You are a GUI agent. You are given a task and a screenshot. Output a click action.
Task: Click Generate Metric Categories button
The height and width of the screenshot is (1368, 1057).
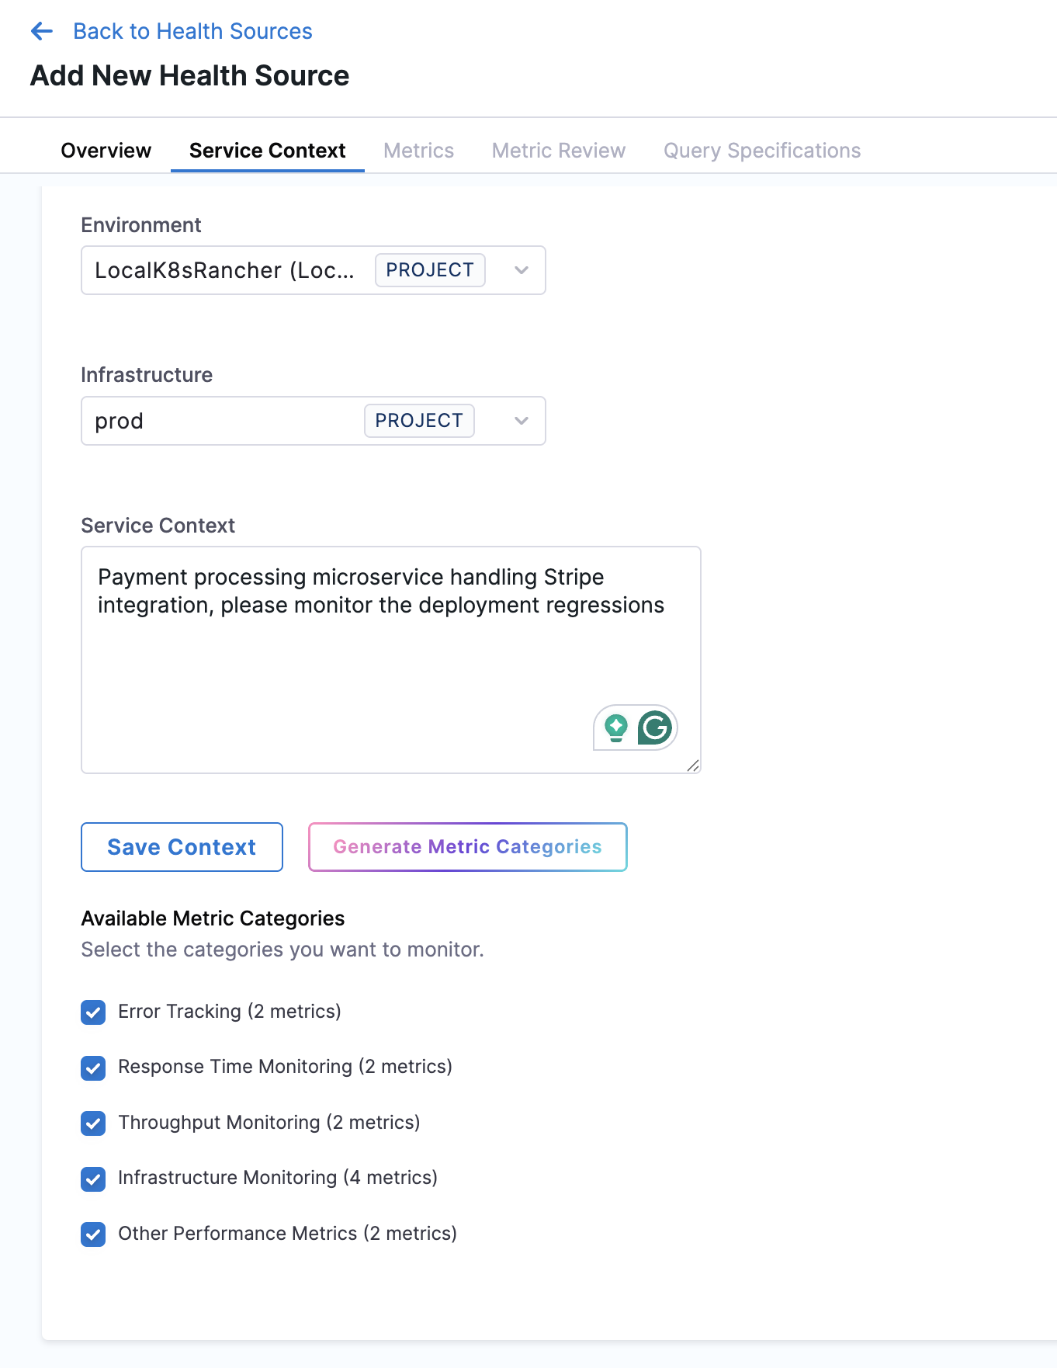[468, 847]
